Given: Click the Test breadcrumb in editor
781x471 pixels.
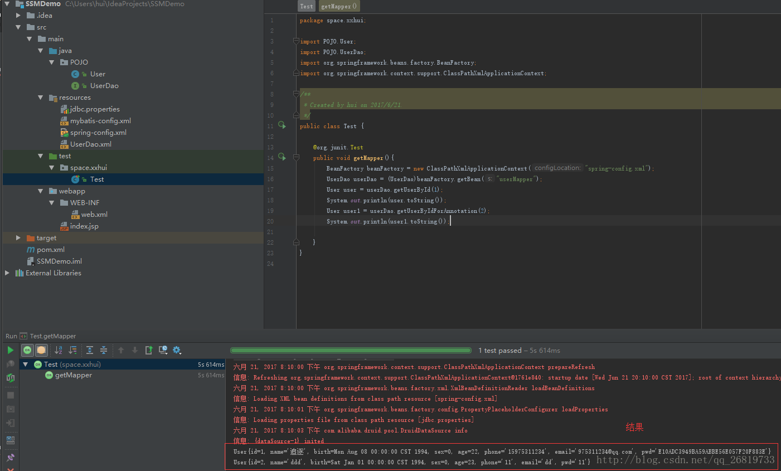Looking at the screenshot, I should [307, 6].
